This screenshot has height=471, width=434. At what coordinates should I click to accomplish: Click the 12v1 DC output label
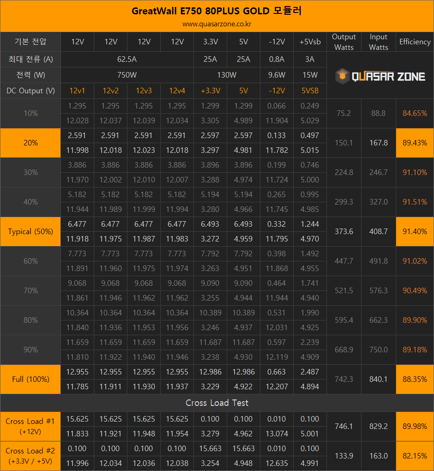coord(77,91)
